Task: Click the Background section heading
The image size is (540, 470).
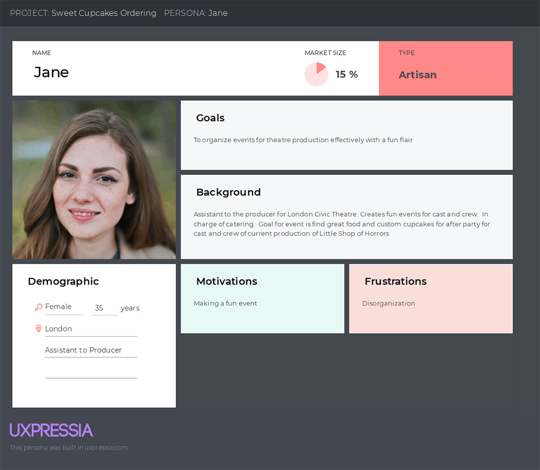Action: [228, 192]
